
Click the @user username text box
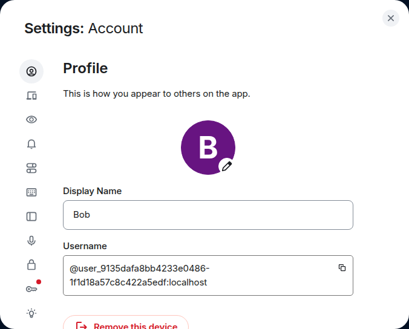[208, 276]
